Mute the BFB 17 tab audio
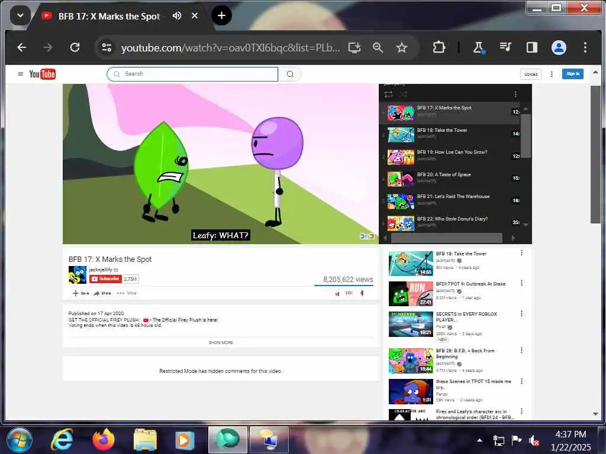 coord(176,15)
